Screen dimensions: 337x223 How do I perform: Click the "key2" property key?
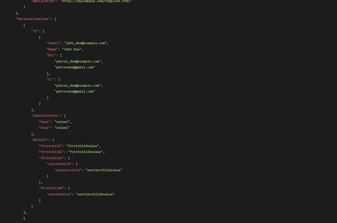tap(45, 128)
